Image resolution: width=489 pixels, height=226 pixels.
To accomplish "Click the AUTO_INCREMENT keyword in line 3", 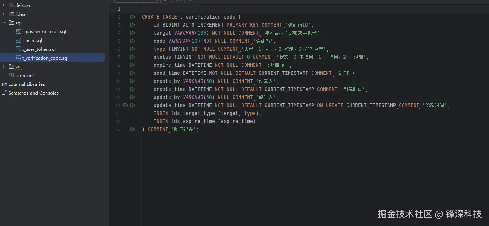I will (203, 25).
